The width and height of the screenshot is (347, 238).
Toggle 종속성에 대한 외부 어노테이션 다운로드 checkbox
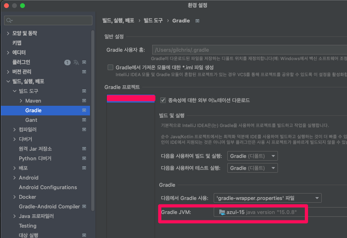(x=163, y=100)
